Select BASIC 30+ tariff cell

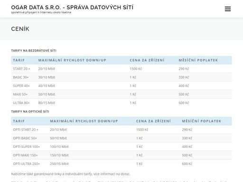pyautogui.click(x=21, y=77)
